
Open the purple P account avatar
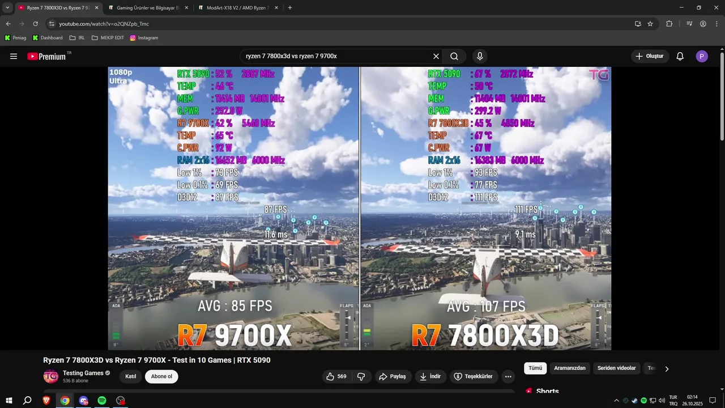[x=702, y=56]
